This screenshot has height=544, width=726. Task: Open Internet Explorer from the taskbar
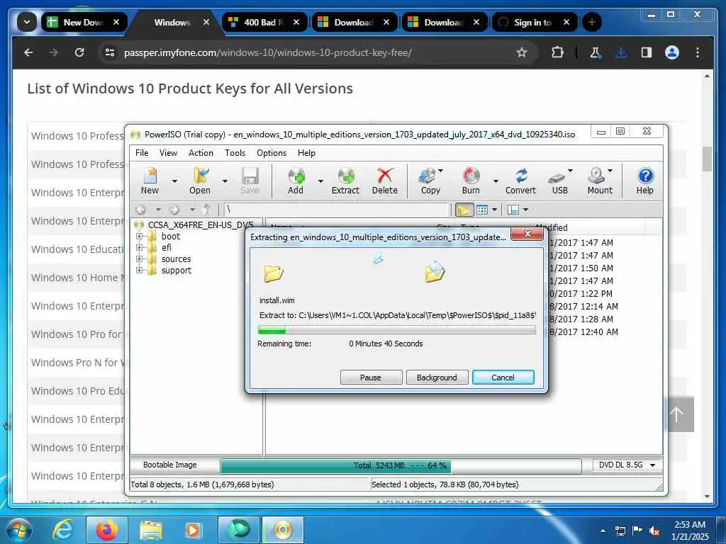63,529
